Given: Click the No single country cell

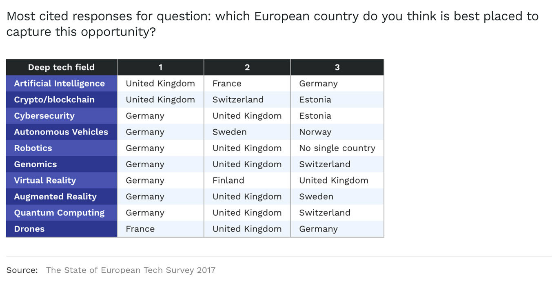Looking at the screenshot, I should [x=337, y=148].
